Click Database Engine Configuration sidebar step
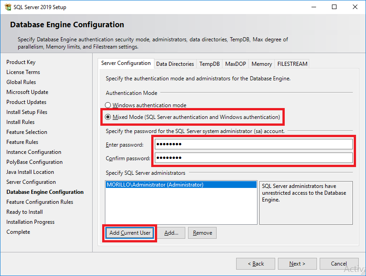Viewport: 366px width, 276px height. click(x=45, y=192)
